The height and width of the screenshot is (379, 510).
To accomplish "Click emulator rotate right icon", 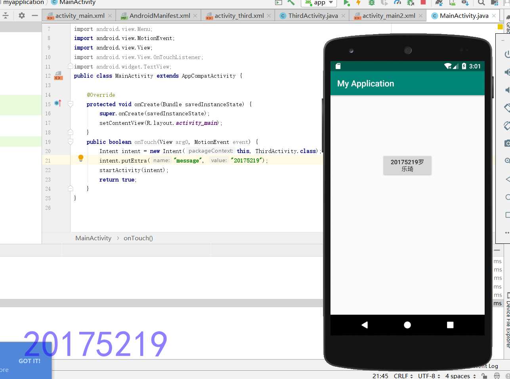I will point(507,126).
